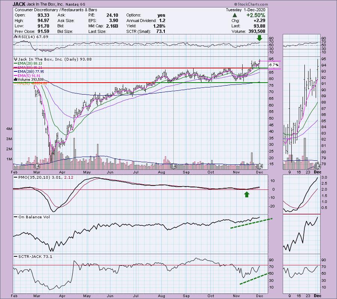Click the Options value 'yes'
Image resolution: width=337 pixels, height=299 pixels.
click(161, 15)
